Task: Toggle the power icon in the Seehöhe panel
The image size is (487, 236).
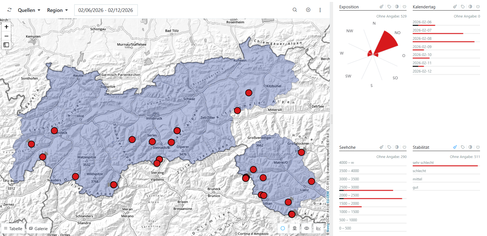Action: tap(404, 147)
